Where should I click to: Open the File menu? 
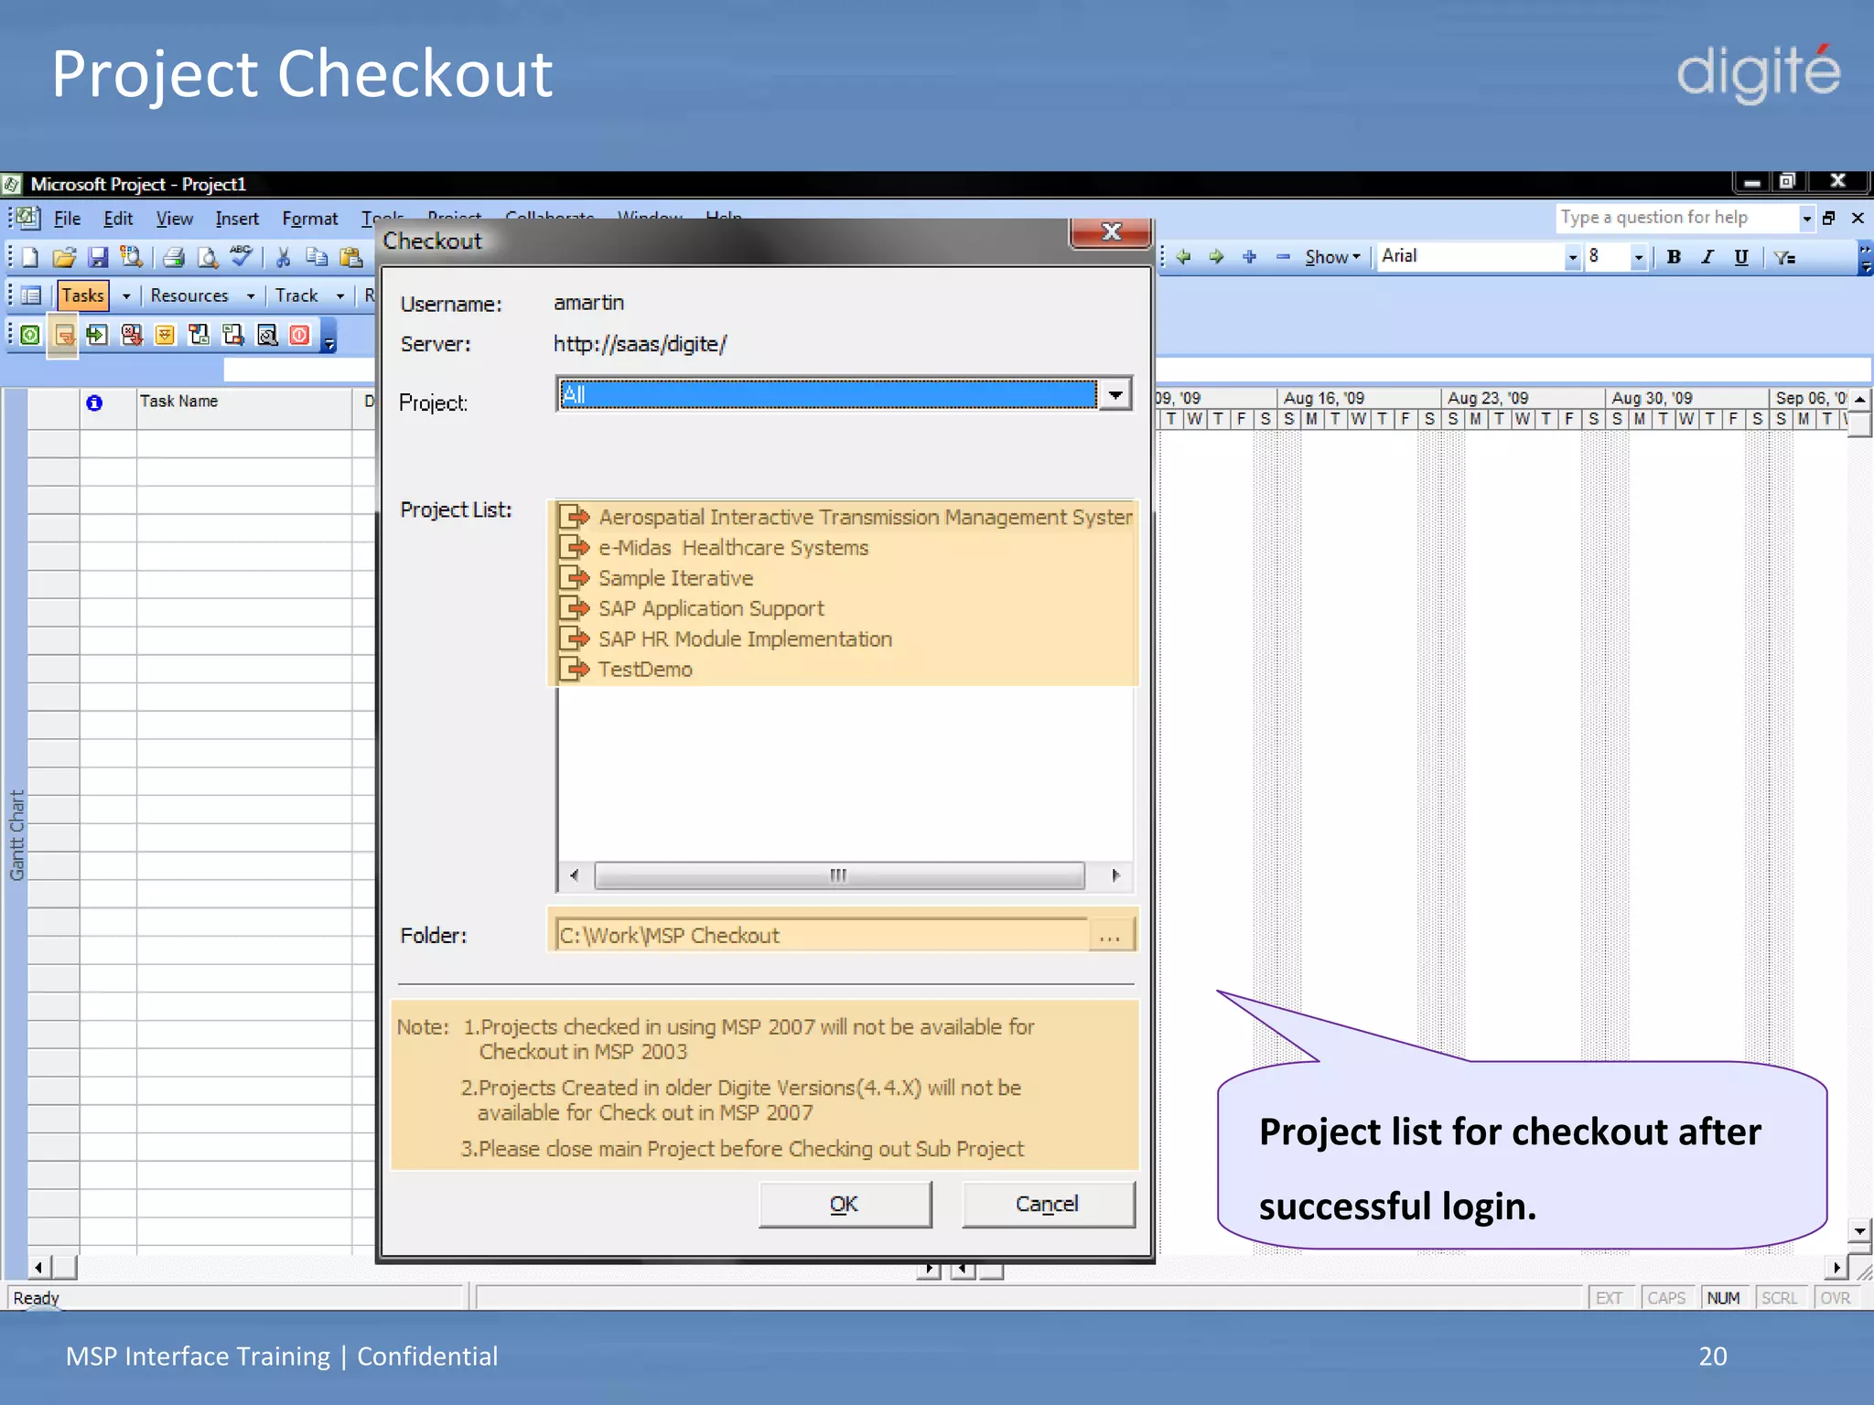point(67,219)
